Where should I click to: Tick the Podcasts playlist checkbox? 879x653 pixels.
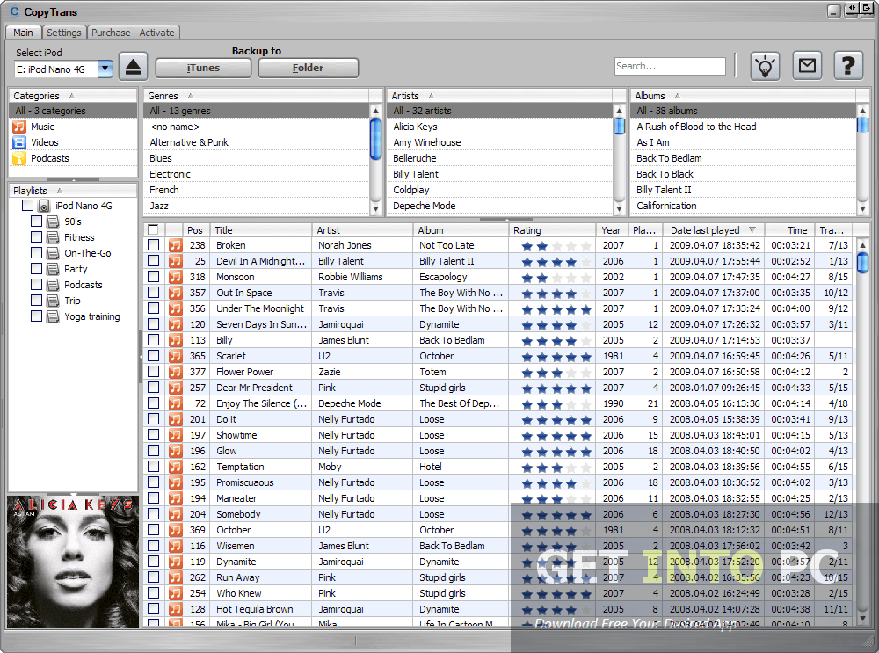coord(36,285)
